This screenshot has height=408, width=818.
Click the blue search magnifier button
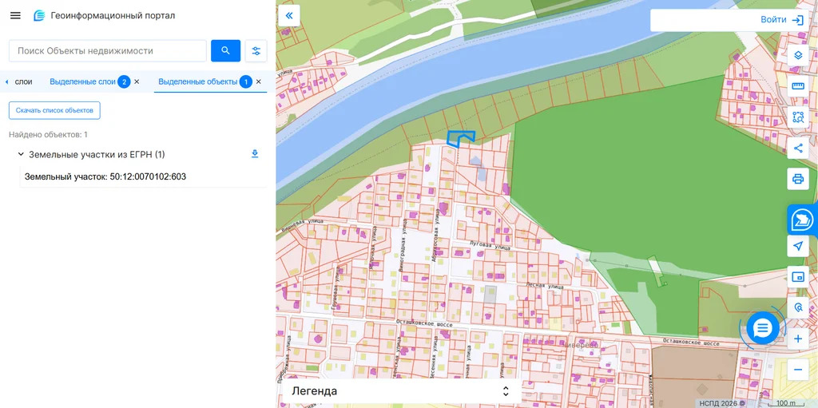(225, 51)
